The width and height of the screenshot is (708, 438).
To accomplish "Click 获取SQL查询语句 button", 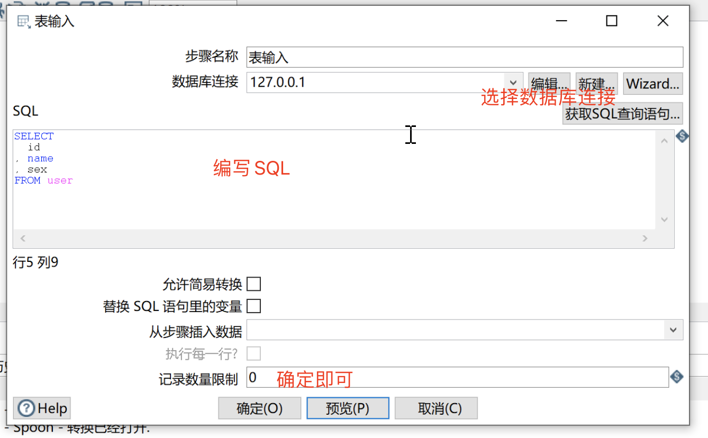I will pos(622,113).
